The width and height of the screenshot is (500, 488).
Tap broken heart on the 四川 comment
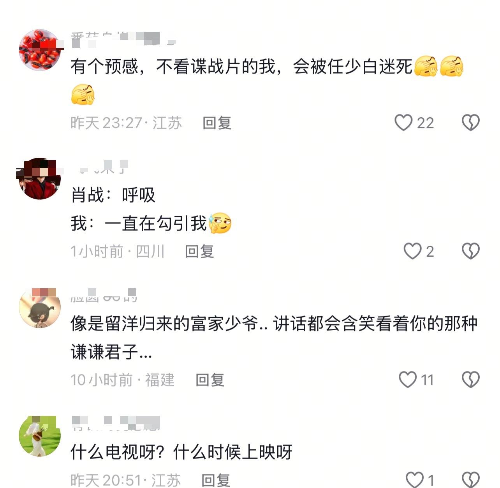pyautogui.click(x=470, y=251)
